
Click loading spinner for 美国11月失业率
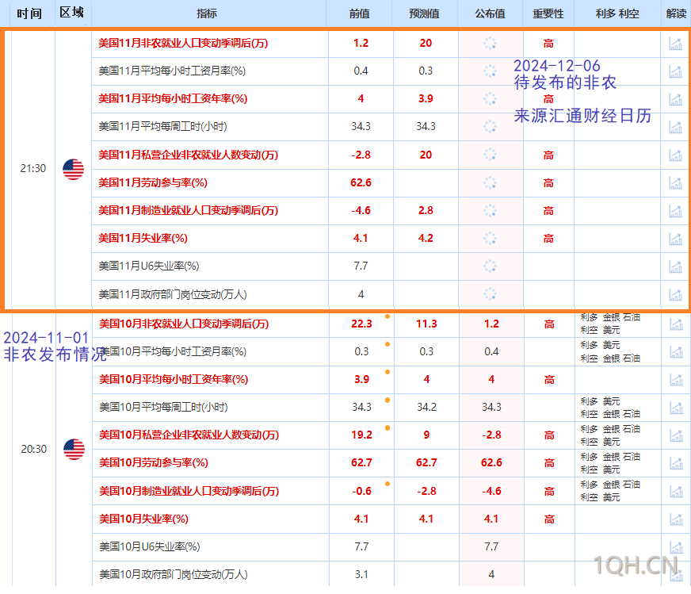tap(490, 239)
